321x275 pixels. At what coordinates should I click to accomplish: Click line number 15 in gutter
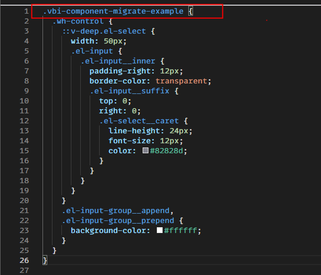(x=24, y=151)
